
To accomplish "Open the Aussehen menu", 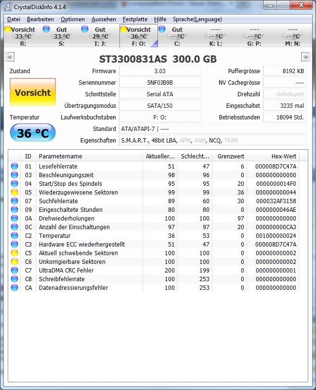I will tap(104, 19).
